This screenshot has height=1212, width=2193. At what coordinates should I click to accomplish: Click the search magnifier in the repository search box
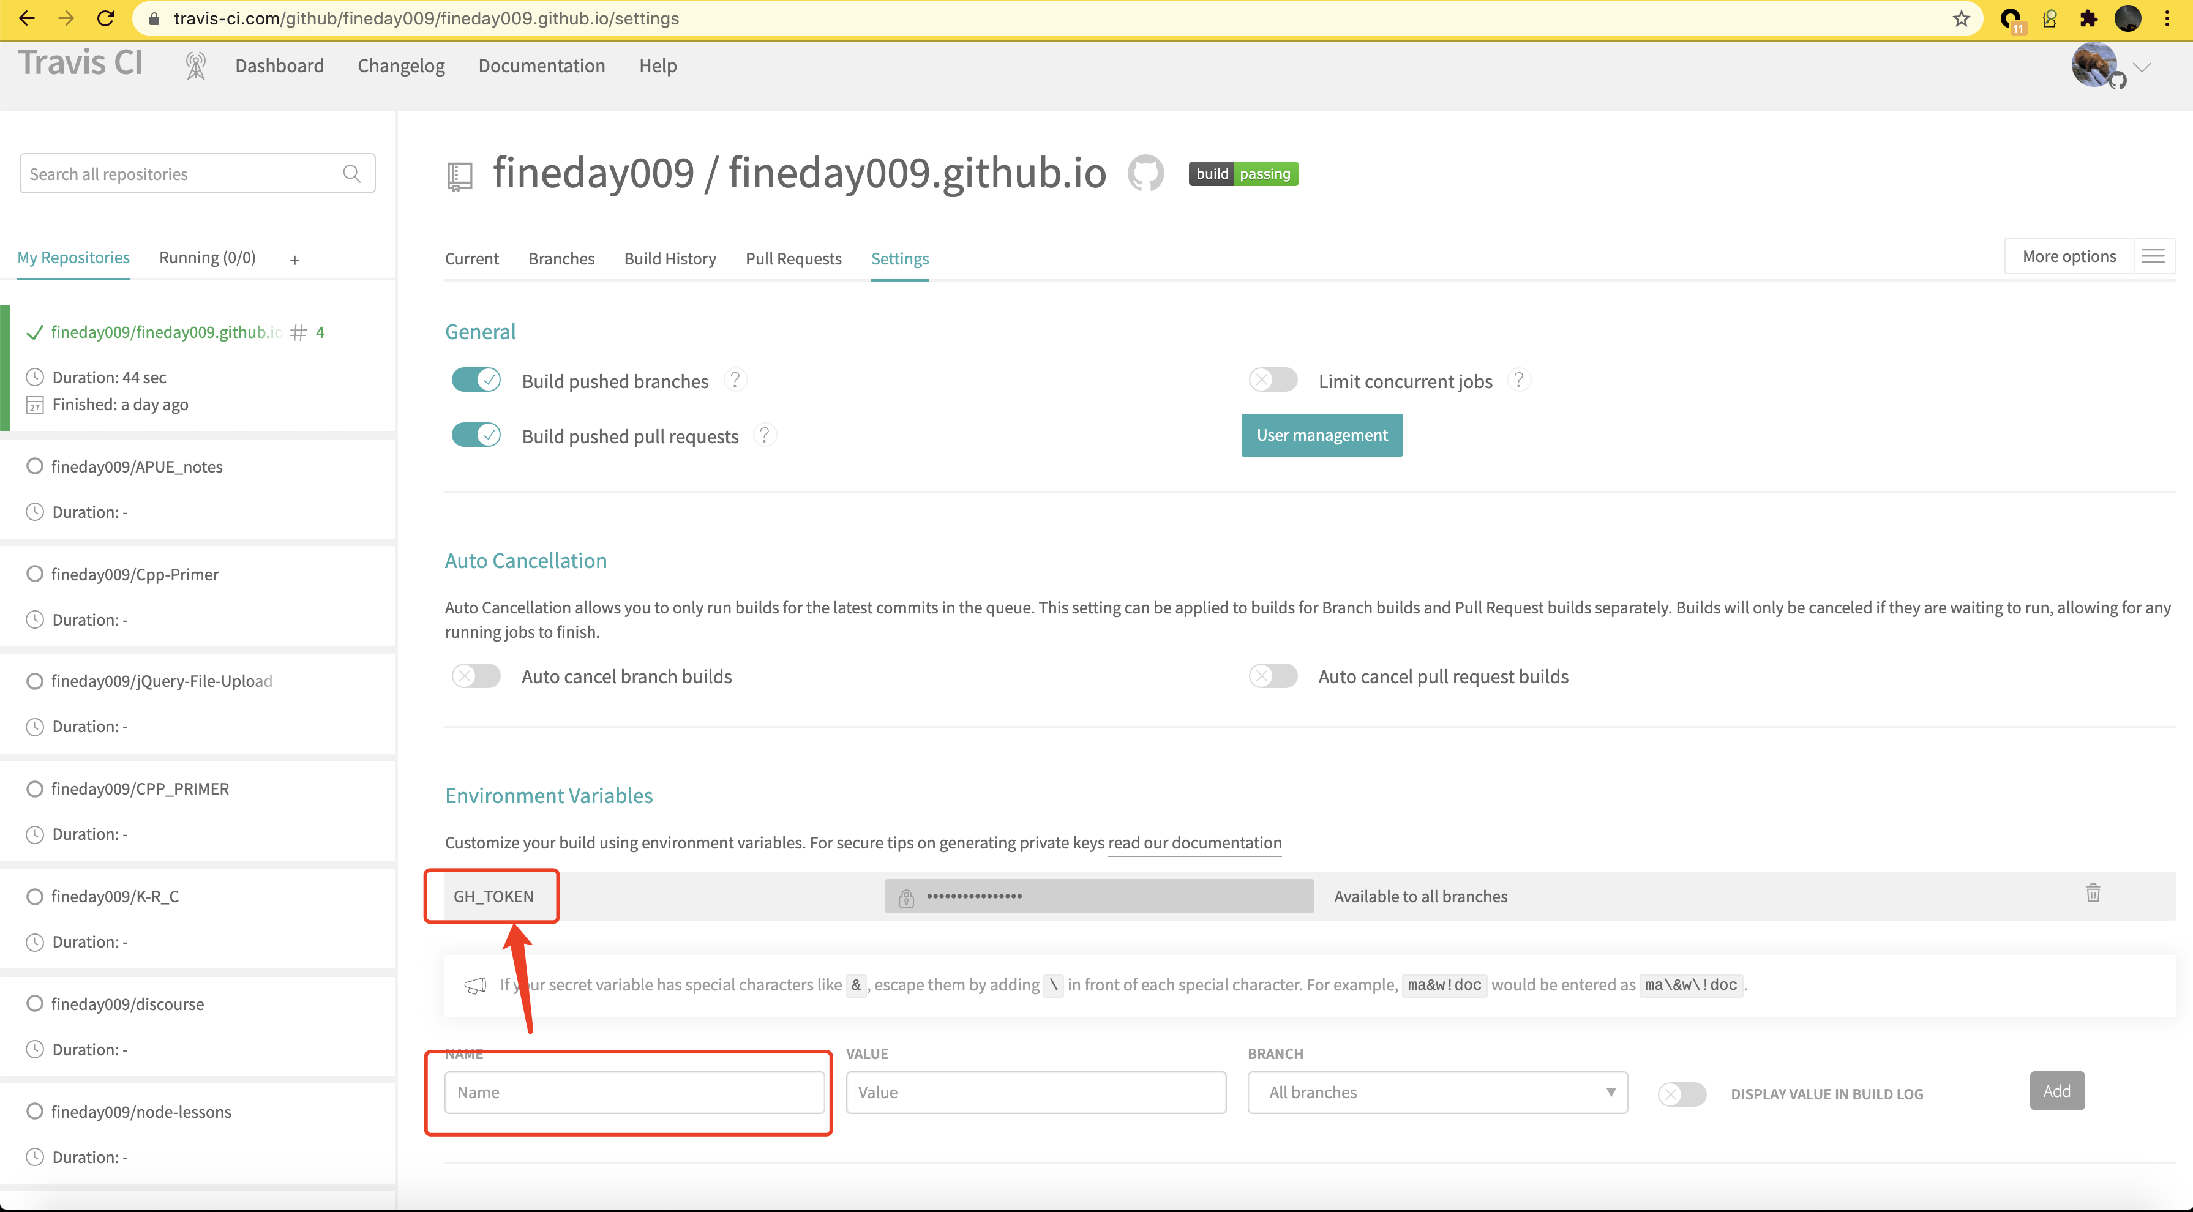(x=351, y=174)
